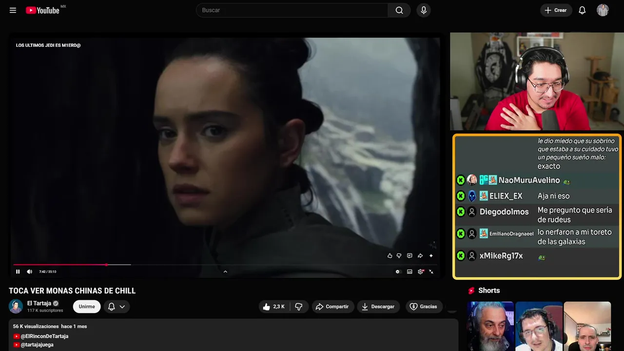
Task: Open overlay comments icon on video
Action: (x=409, y=255)
